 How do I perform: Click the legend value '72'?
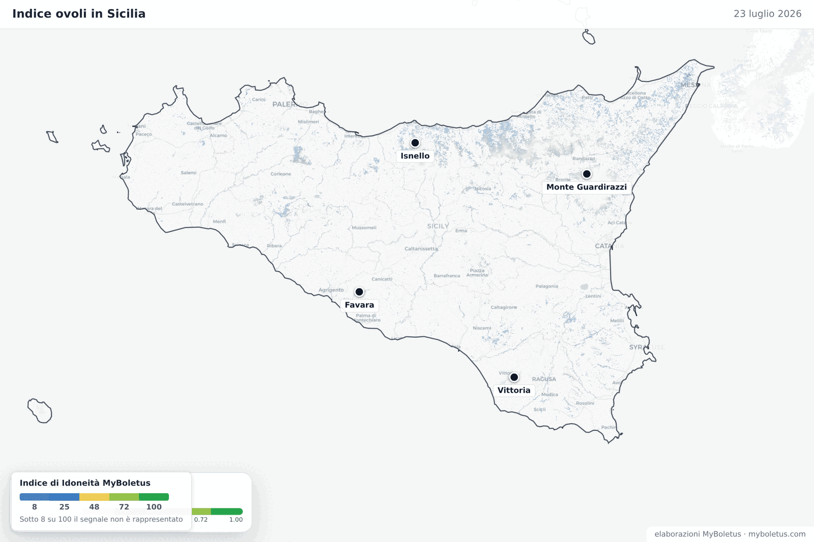pos(124,507)
